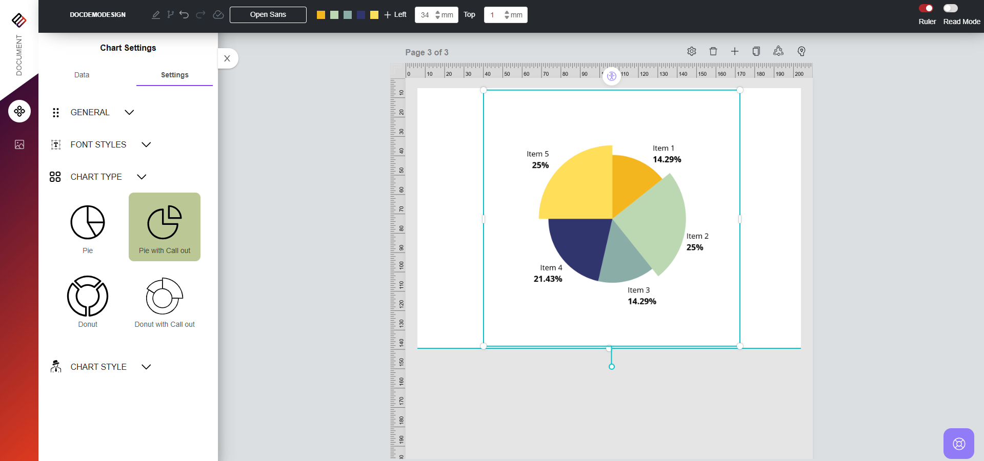Delete the page using the trash icon
Screen dimensions: 984x461
[x=713, y=51]
